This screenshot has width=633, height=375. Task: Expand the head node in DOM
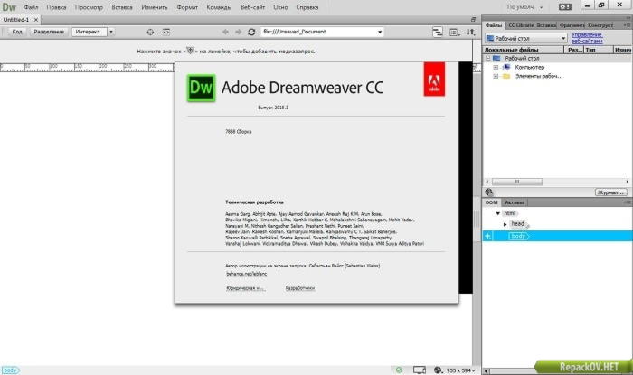click(505, 224)
